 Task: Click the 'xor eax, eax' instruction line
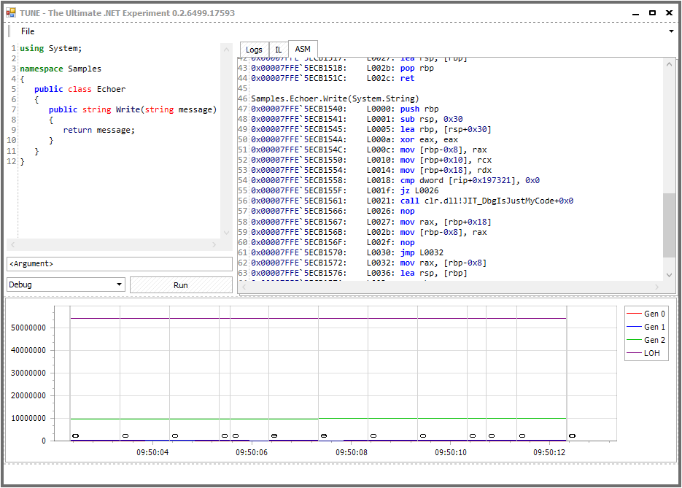429,139
